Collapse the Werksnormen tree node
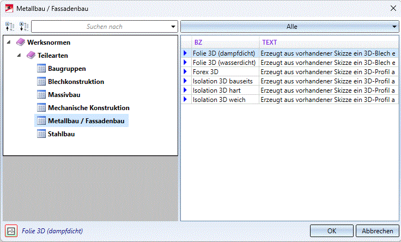The image size is (401, 242). tap(9, 42)
